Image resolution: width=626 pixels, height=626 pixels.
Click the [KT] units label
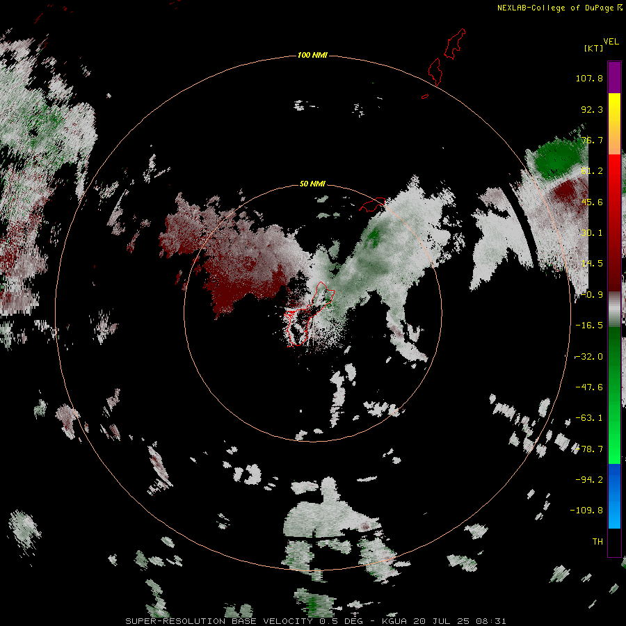pos(593,48)
